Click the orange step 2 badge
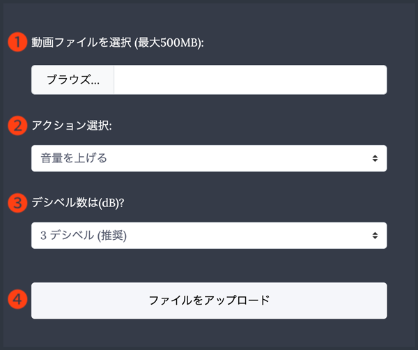Image resolution: width=418 pixels, height=350 pixels. tap(17, 125)
